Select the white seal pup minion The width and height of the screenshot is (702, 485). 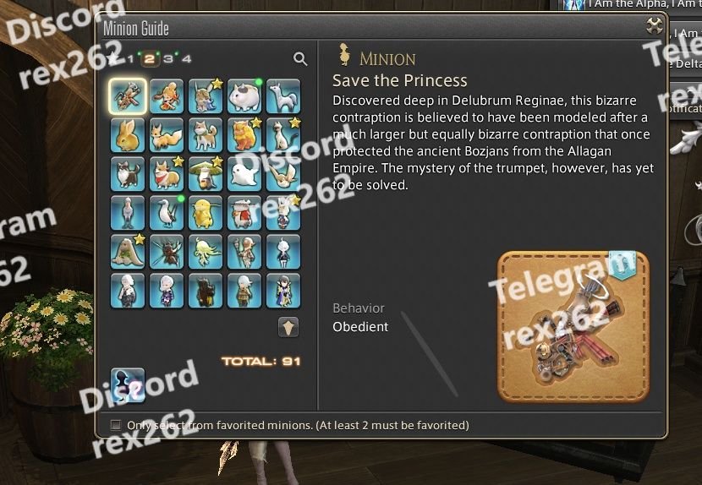tap(244, 174)
